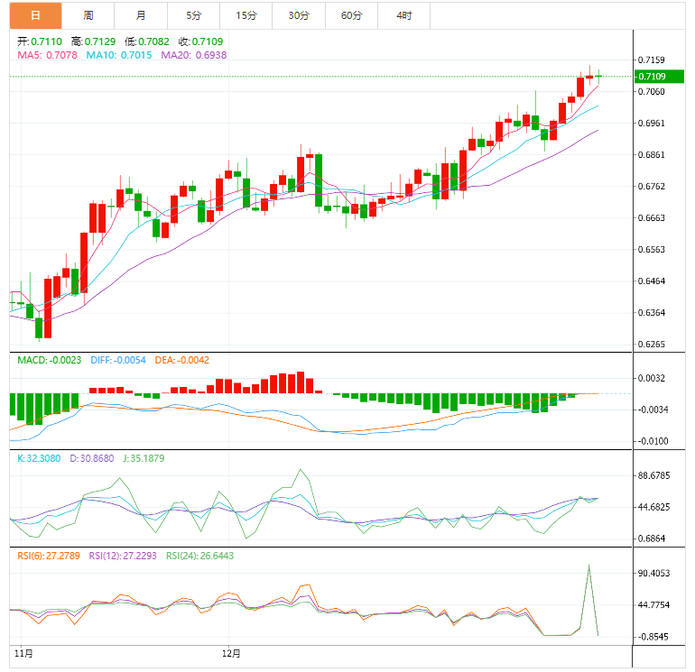
Task: Click the RSI(24) 26.6443 label
Action: pos(199,556)
